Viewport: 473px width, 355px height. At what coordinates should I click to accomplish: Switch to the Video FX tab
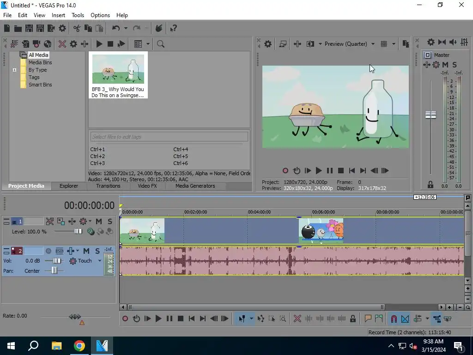[x=147, y=186]
